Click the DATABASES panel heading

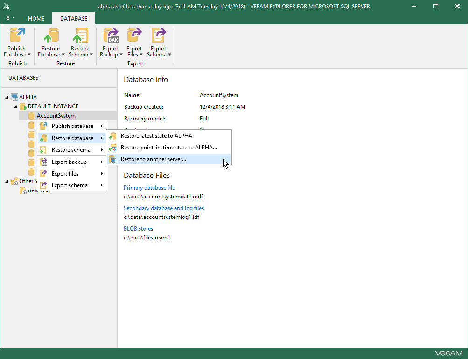[x=23, y=78]
